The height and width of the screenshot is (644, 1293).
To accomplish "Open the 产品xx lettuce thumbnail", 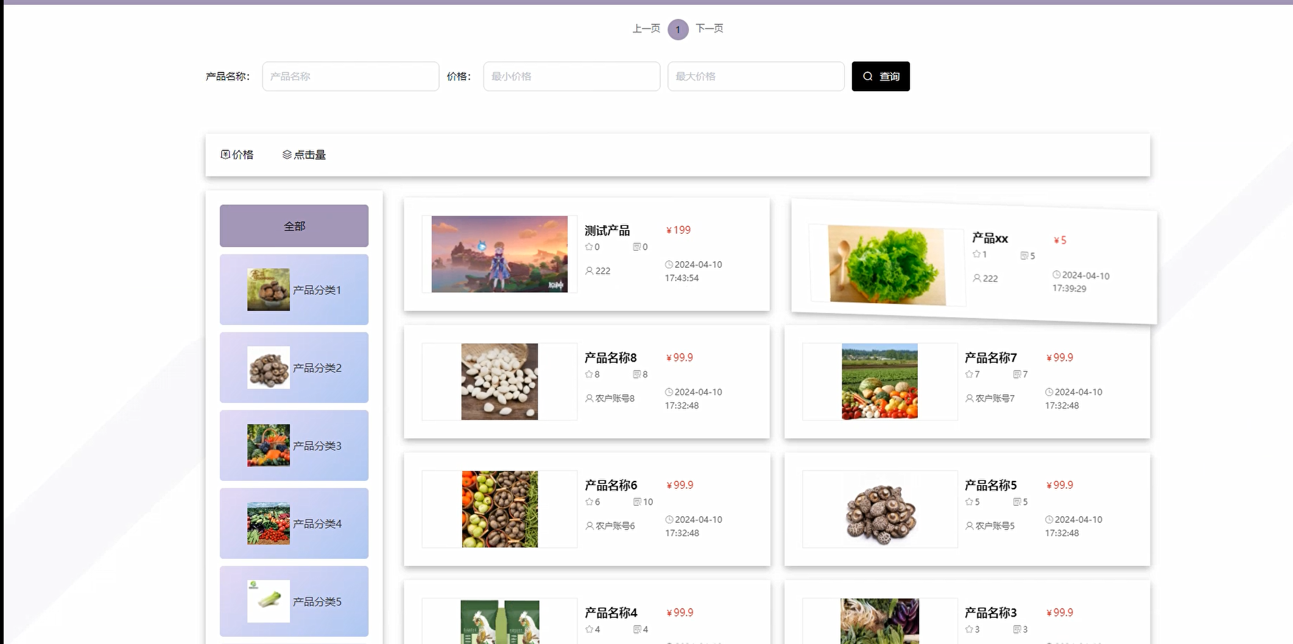I will point(887,265).
